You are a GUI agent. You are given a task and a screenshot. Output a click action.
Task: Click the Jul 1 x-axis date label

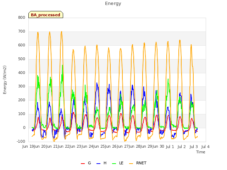point(170,147)
